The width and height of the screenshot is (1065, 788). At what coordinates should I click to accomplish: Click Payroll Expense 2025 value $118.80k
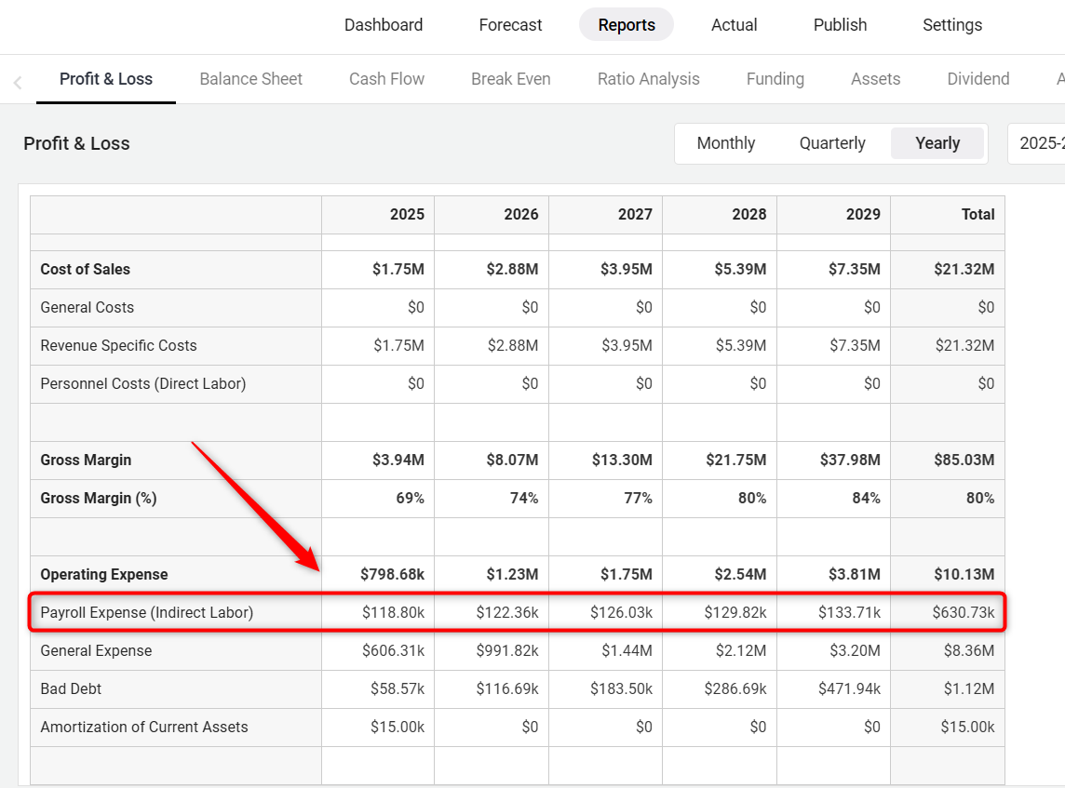pos(393,613)
